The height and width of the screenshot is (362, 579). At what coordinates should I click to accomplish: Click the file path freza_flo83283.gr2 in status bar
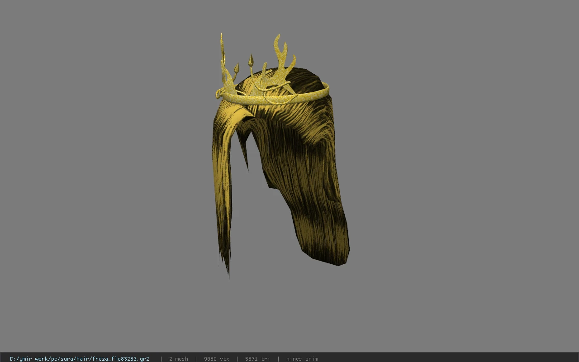(80, 359)
